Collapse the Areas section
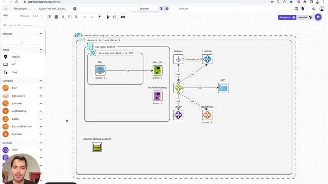 coord(41,50)
